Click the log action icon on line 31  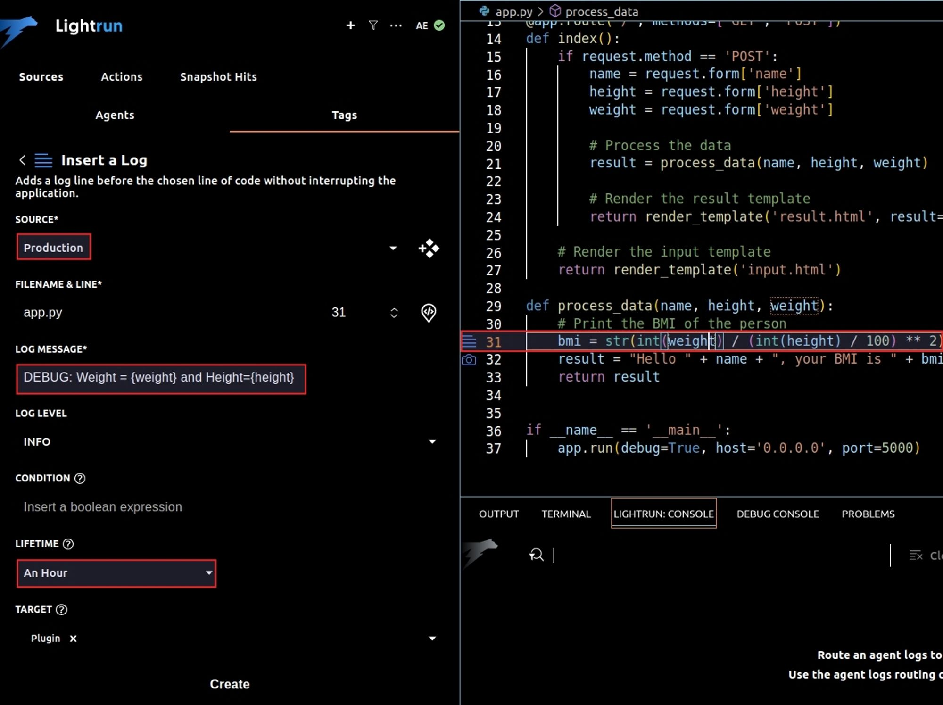point(469,341)
